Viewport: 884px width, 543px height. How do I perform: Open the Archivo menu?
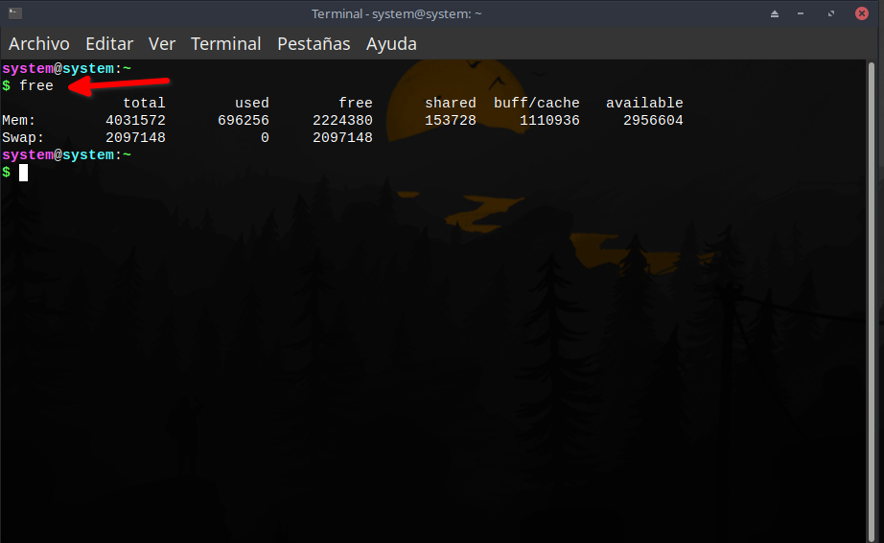point(39,44)
